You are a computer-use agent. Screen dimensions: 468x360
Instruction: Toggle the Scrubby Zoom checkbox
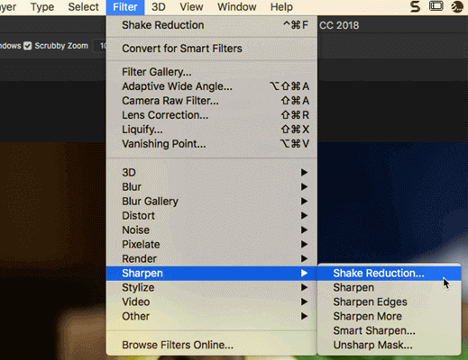(x=28, y=46)
